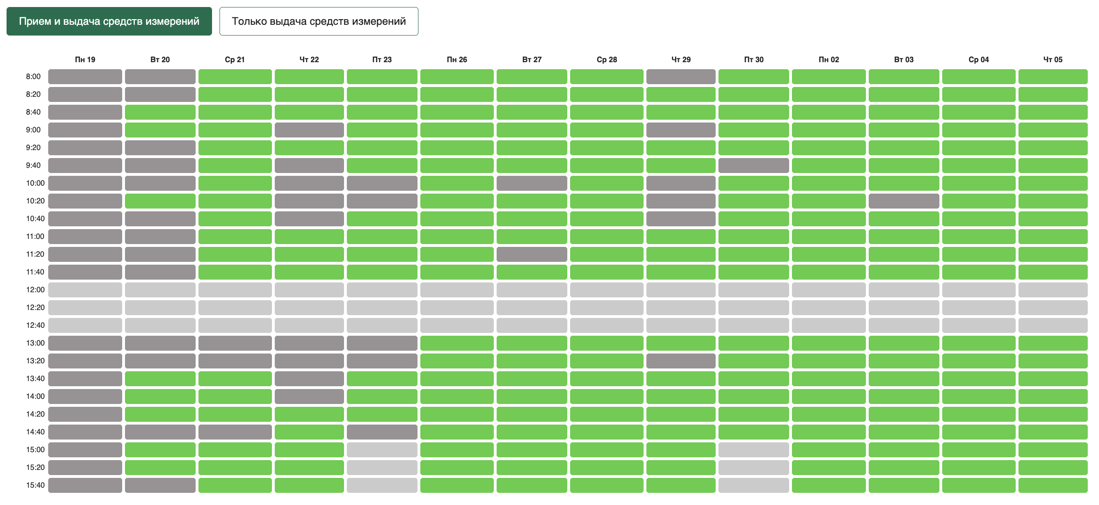
Task: Click the disabled 15:20 slot on Пт 23
Action: tap(382, 468)
